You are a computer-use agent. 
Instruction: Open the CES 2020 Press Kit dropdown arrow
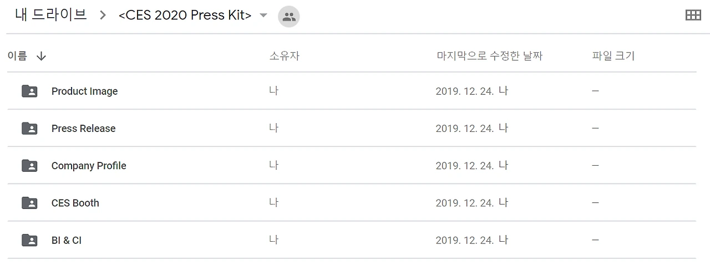[x=263, y=16]
